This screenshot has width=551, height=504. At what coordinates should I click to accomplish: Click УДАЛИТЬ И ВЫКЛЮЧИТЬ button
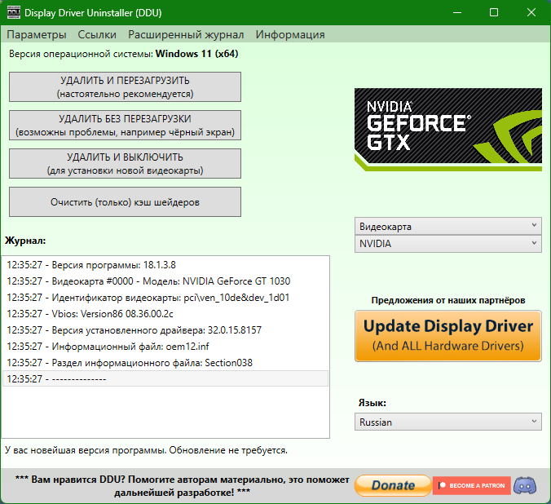[125, 164]
